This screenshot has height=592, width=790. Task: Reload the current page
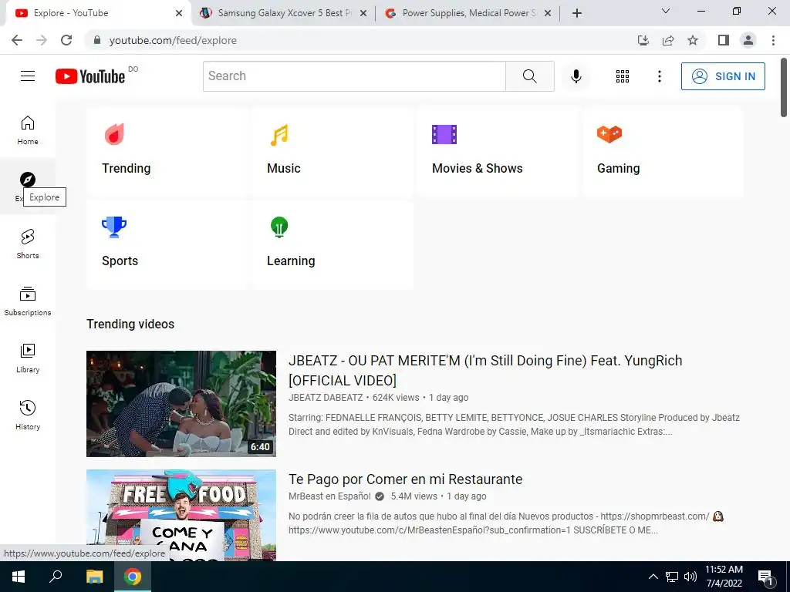click(x=66, y=40)
